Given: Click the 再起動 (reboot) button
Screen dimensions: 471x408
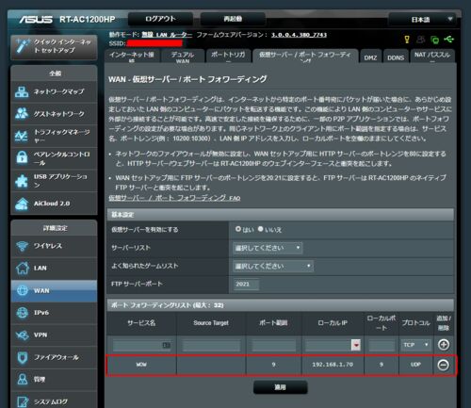Looking at the screenshot, I should (233, 19).
